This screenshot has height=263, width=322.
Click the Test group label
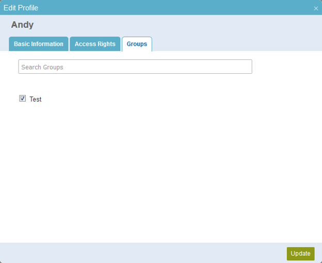click(x=36, y=100)
